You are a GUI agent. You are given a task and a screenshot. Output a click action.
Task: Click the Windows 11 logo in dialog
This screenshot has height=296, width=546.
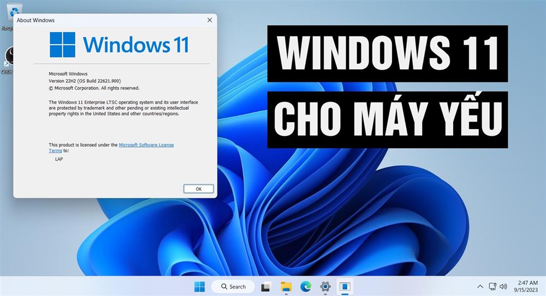click(119, 45)
